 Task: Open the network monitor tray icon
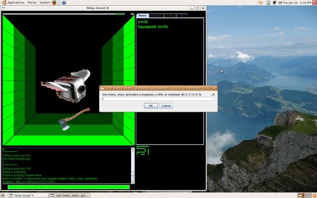[x=274, y=2]
